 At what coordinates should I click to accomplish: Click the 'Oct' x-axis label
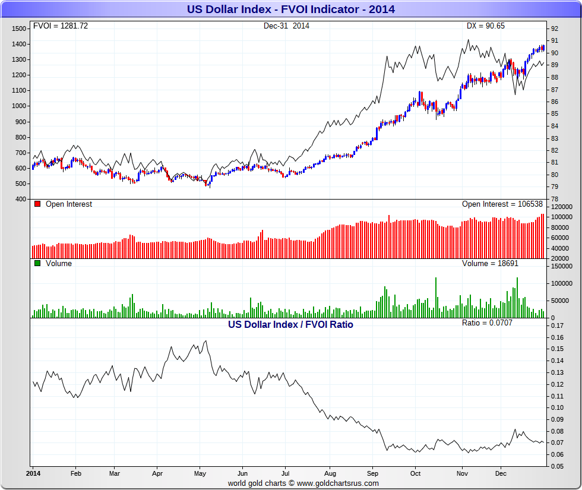[415, 473]
